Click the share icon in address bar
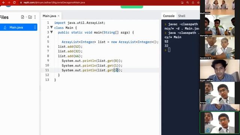 point(193,3)
